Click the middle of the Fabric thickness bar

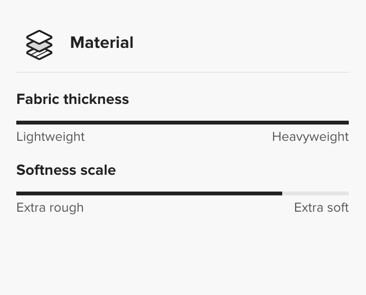point(183,123)
